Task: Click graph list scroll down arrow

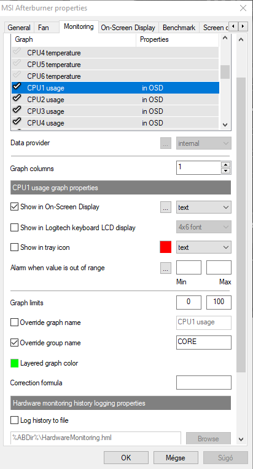Action: click(225, 124)
